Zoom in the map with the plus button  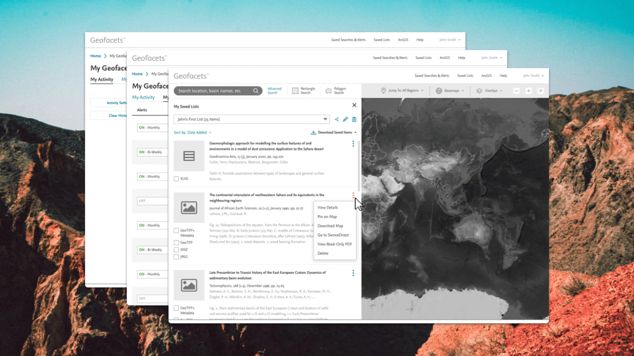pyautogui.click(x=529, y=91)
